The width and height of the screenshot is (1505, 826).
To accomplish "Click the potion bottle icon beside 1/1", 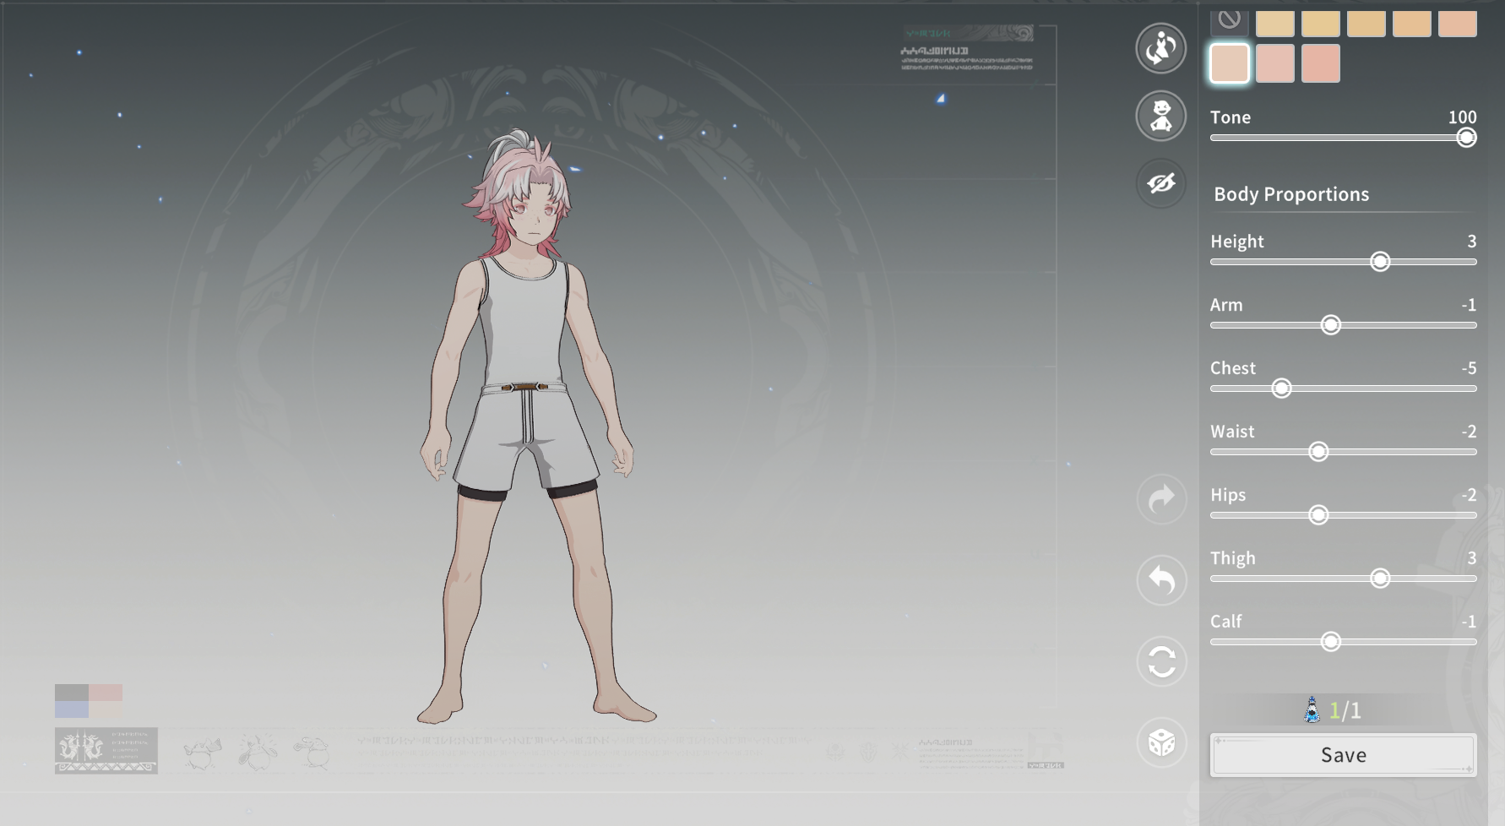I will pos(1312,710).
